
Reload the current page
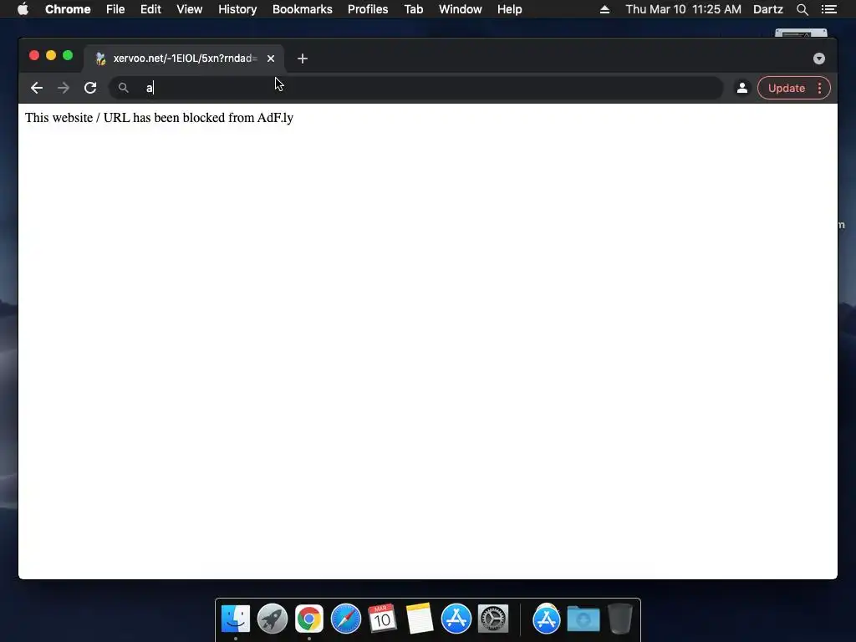click(x=90, y=88)
